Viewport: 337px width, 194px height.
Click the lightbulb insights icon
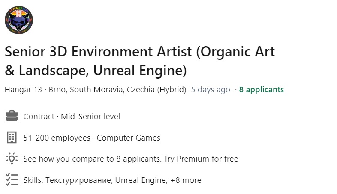tap(12, 159)
